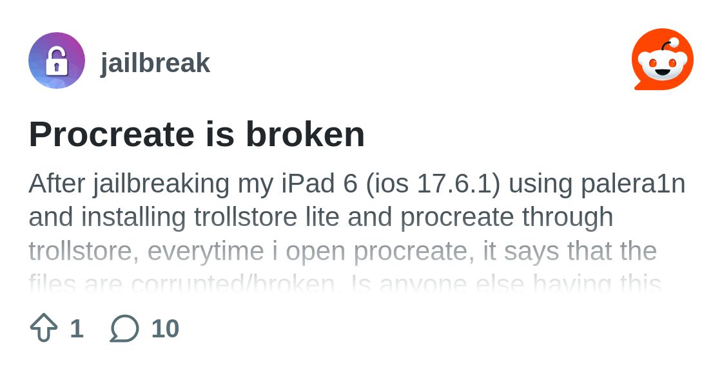722x376 pixels.
Task: Click 'After jailbreaking' at the body start
Action: 129,184
